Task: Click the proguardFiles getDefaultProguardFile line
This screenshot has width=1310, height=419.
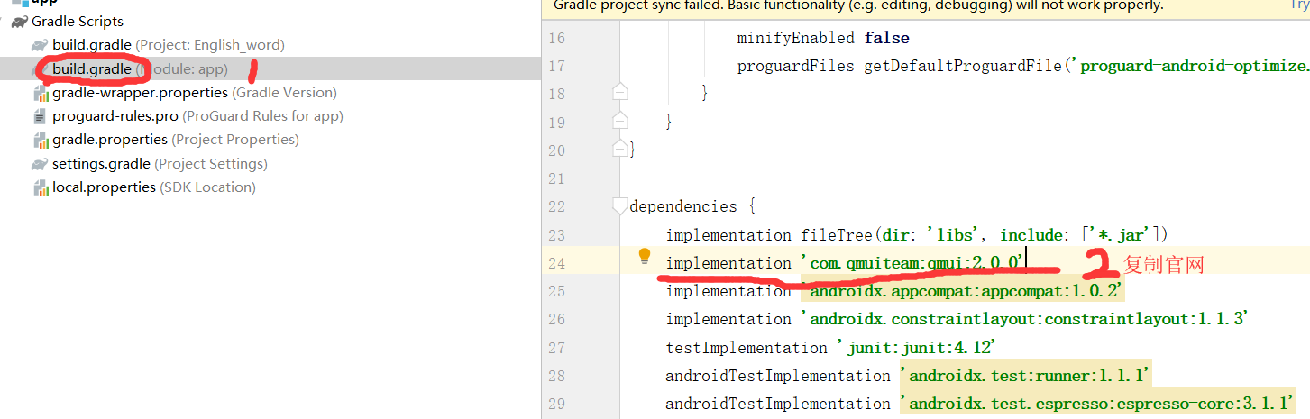Action: click(1023, 66)
